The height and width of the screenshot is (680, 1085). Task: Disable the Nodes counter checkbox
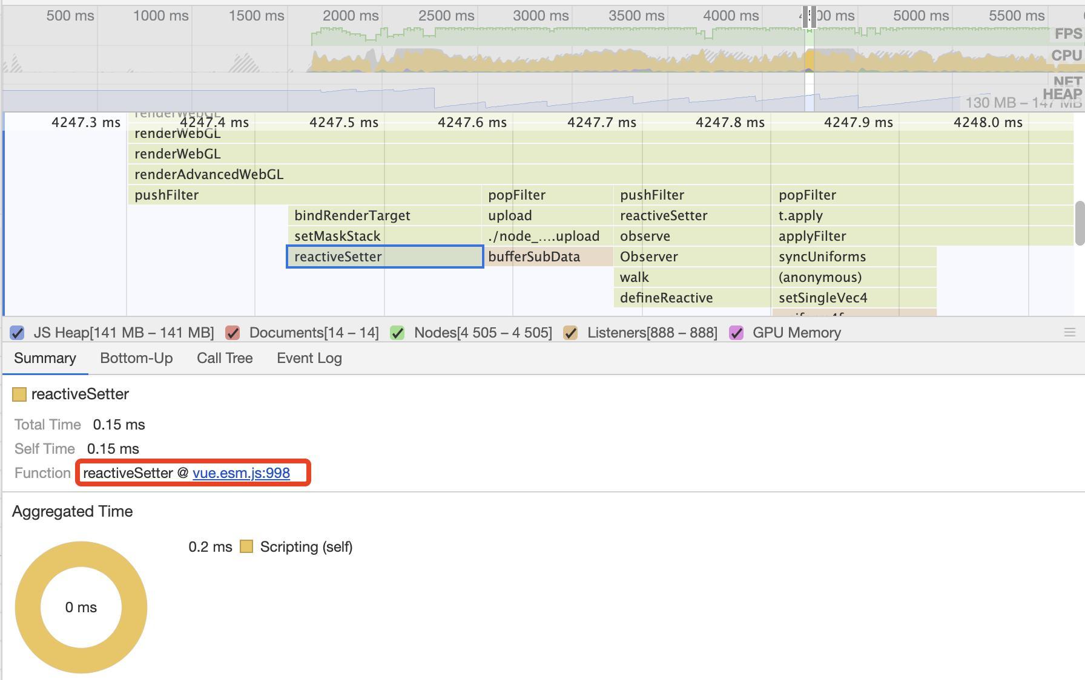(x=397, y=333)
